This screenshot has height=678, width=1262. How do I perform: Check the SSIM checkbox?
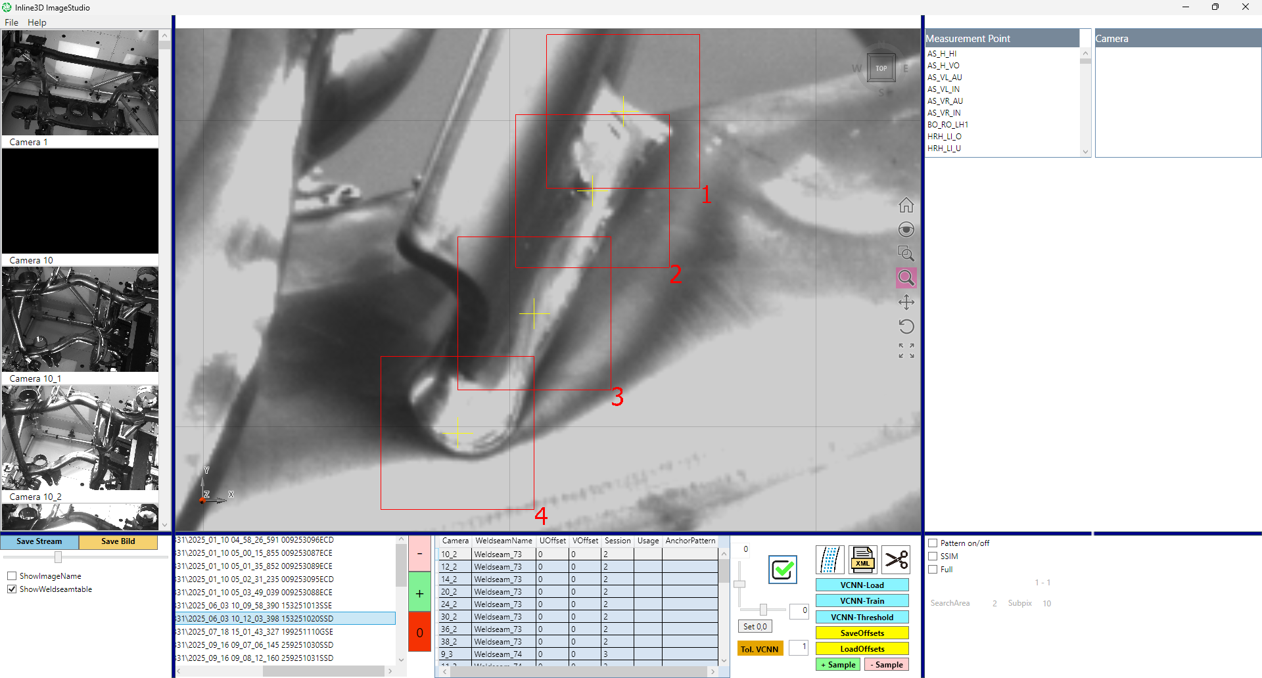(933, 556)
